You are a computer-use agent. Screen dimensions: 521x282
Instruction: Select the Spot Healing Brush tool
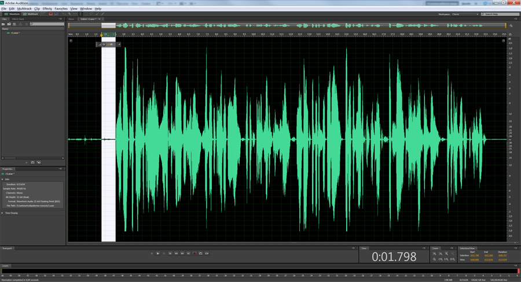[102, 14]
